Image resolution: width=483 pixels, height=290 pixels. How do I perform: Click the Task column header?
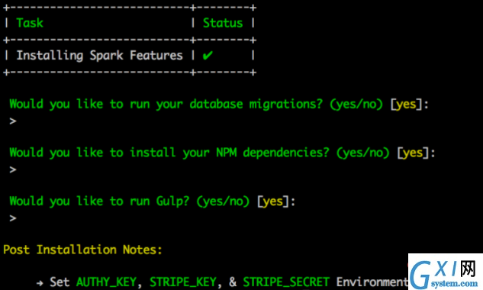pos(30,23)
